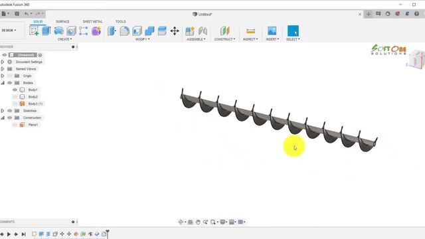Toggle visibility of Body3 (1)

pos(15,104)
